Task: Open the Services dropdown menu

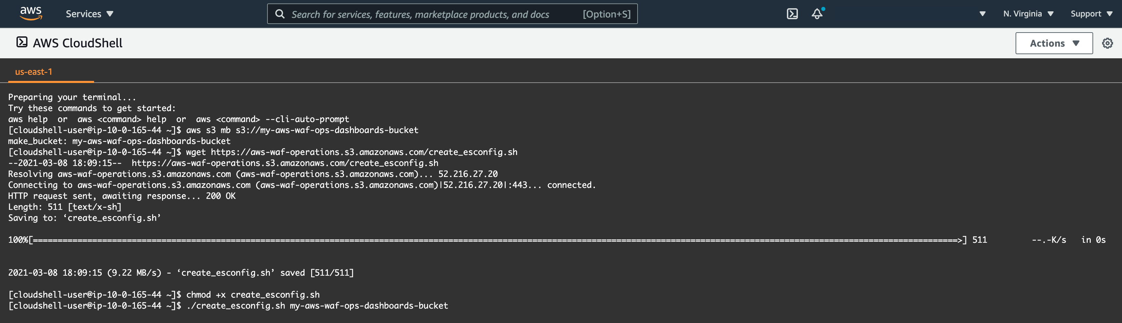Action: pyautogui.click(x=89, y=14)
